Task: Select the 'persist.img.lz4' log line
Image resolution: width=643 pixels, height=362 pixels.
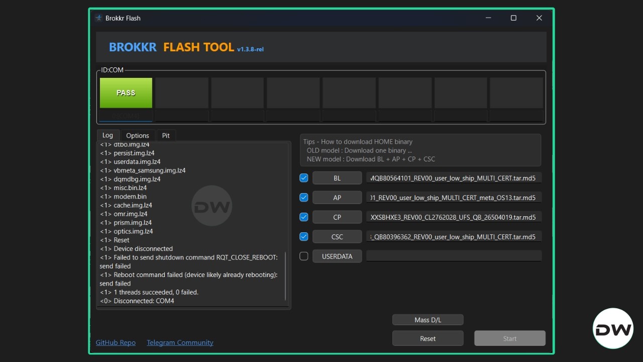Action: (127, 153)
